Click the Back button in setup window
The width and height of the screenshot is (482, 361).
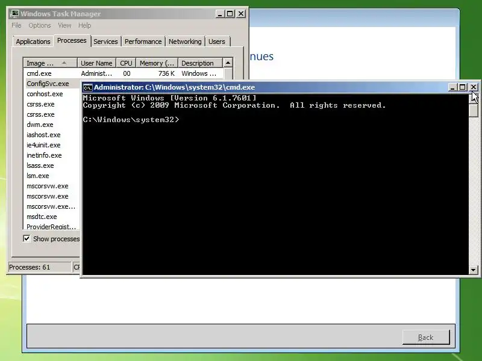pyautogui.click(x=426, y=338)
